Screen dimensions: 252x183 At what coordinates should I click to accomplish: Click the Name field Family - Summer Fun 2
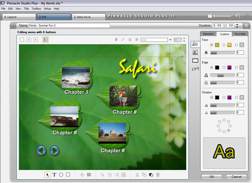[x=69, y=26]
